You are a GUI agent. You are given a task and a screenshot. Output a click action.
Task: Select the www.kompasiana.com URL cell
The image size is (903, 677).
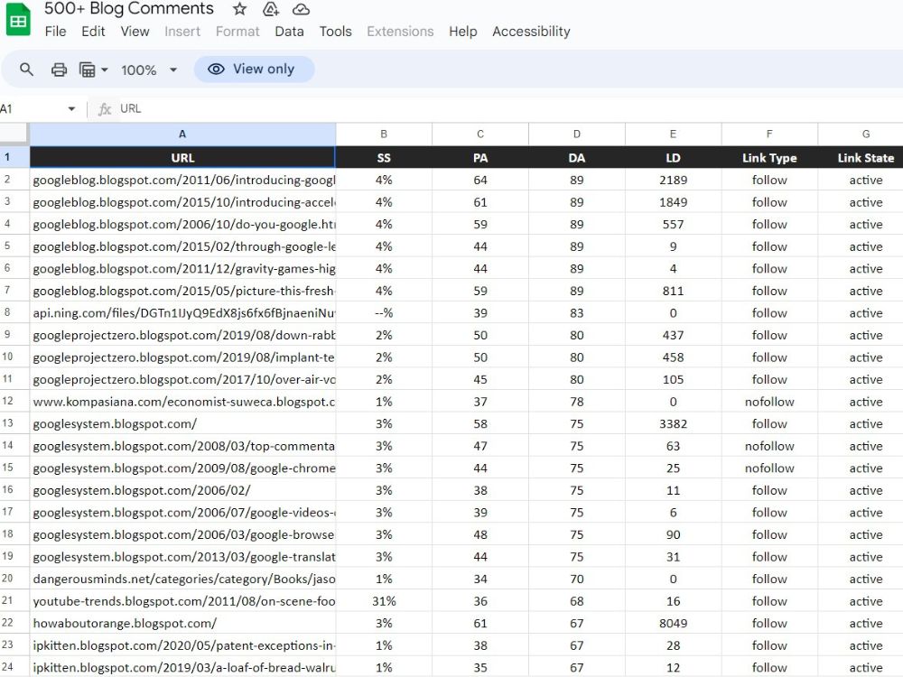[x=182, y=402]
